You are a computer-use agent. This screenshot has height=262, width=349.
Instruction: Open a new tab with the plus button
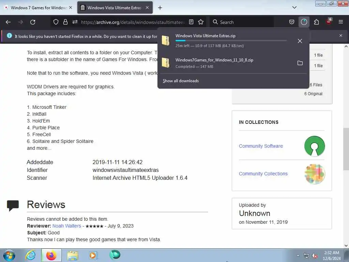[160, 8]
